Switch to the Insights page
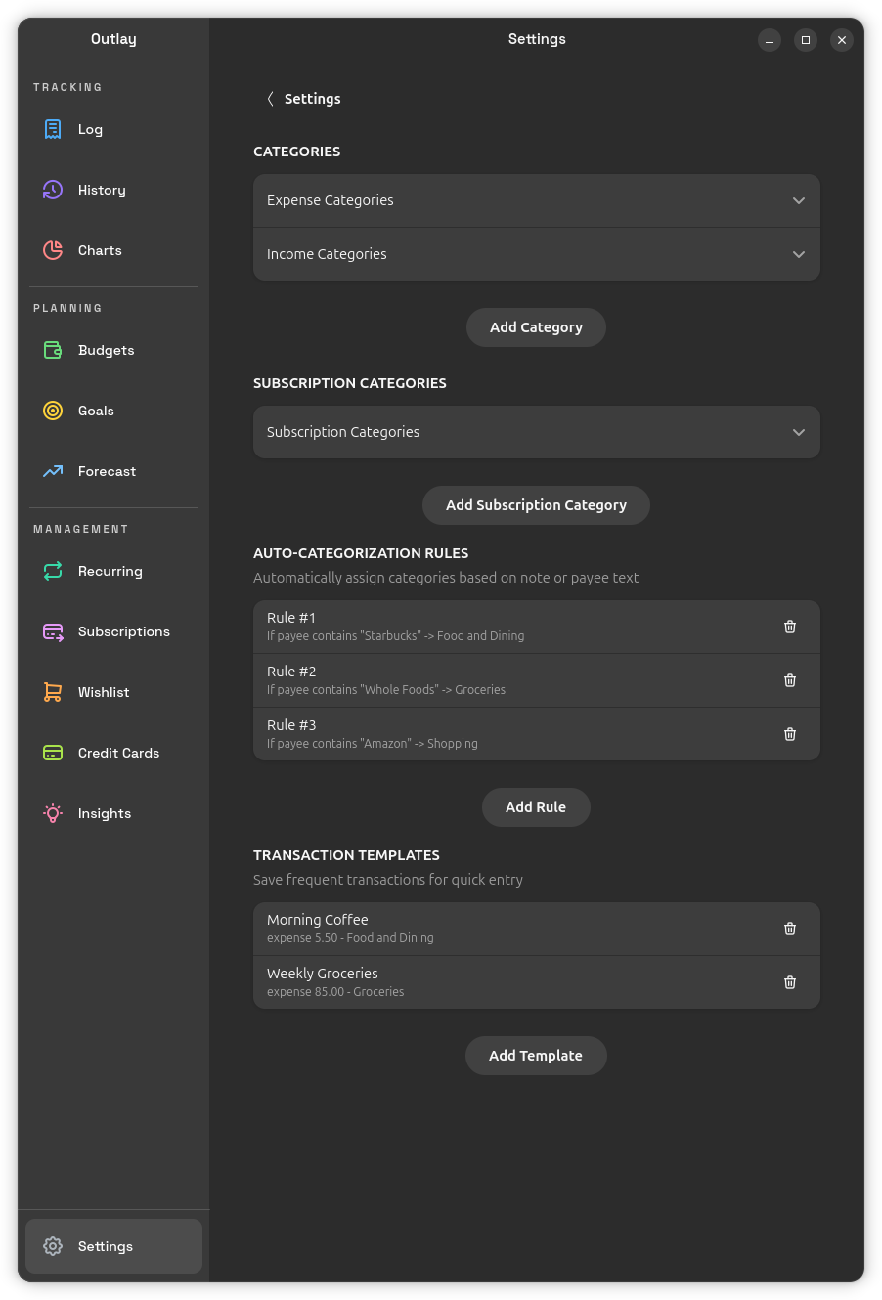 click(104, 813)
